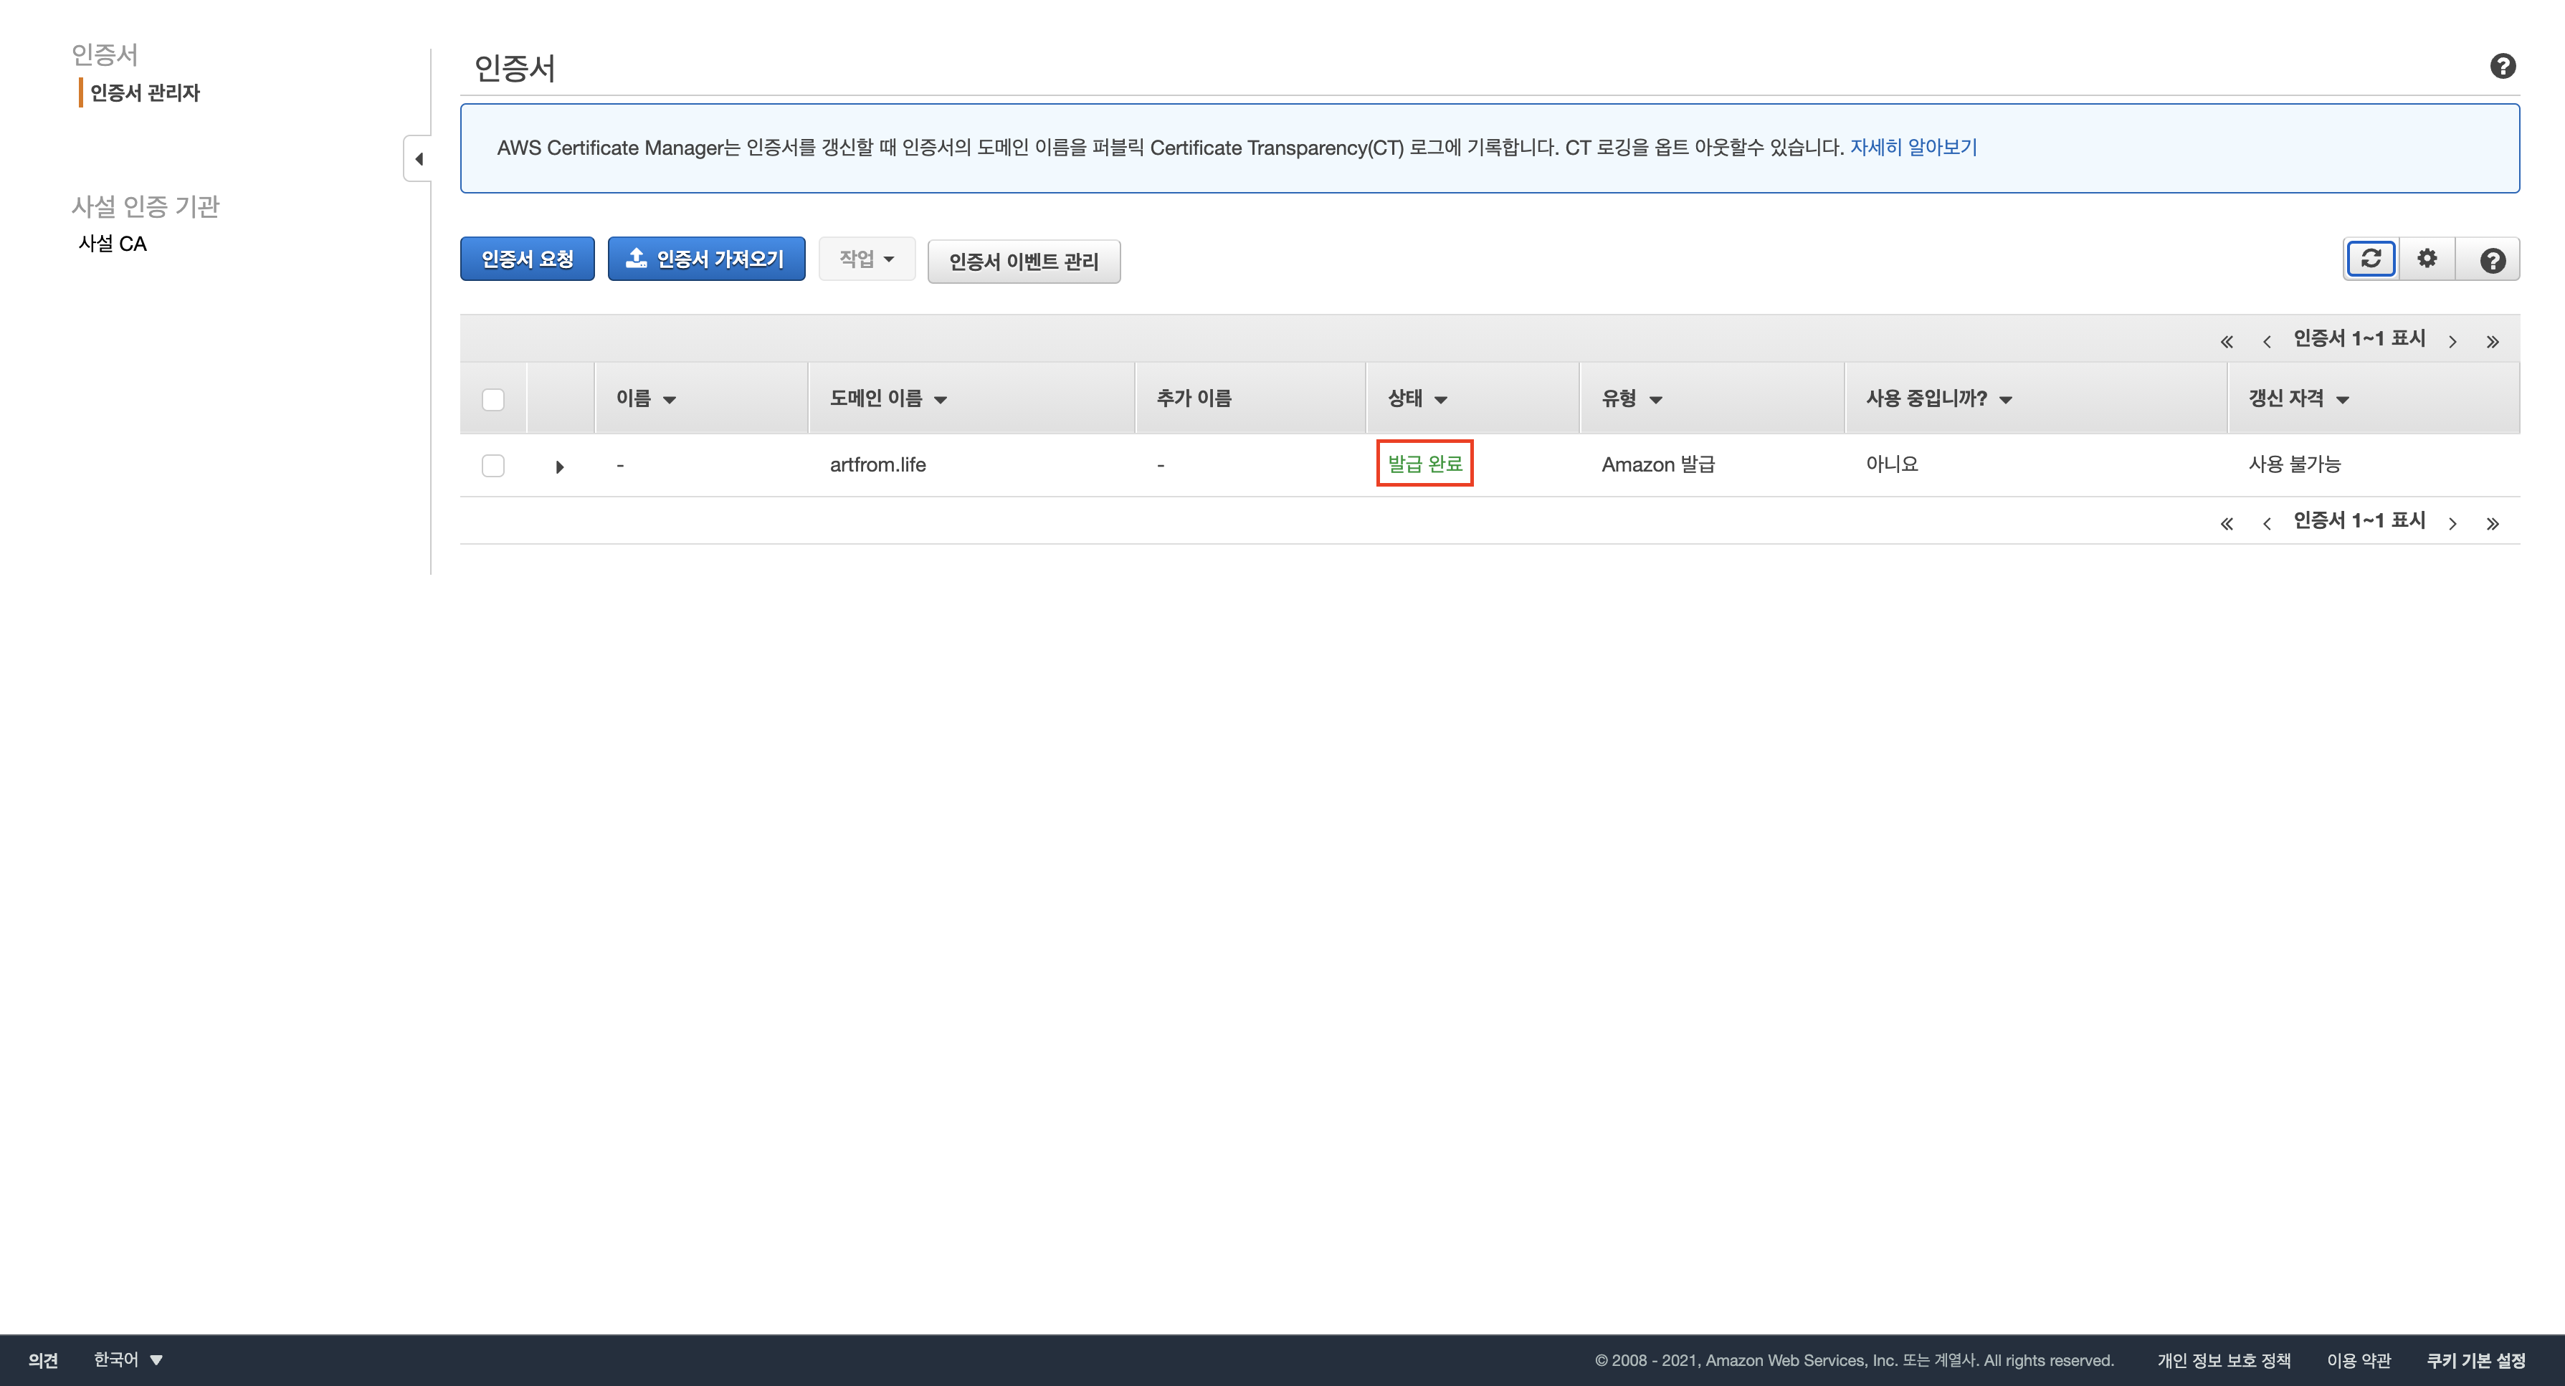Click 자세히 알아보기 link
The width and height of the screenshot is (2565, 1386).
pyautogui.click(x=1913, y=148)
